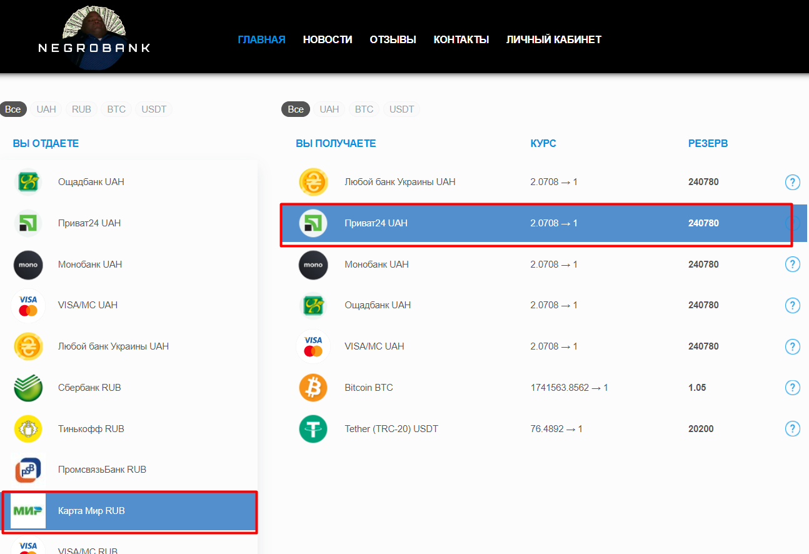
Task: Filter give column by UAH
Action: (46, 109)
